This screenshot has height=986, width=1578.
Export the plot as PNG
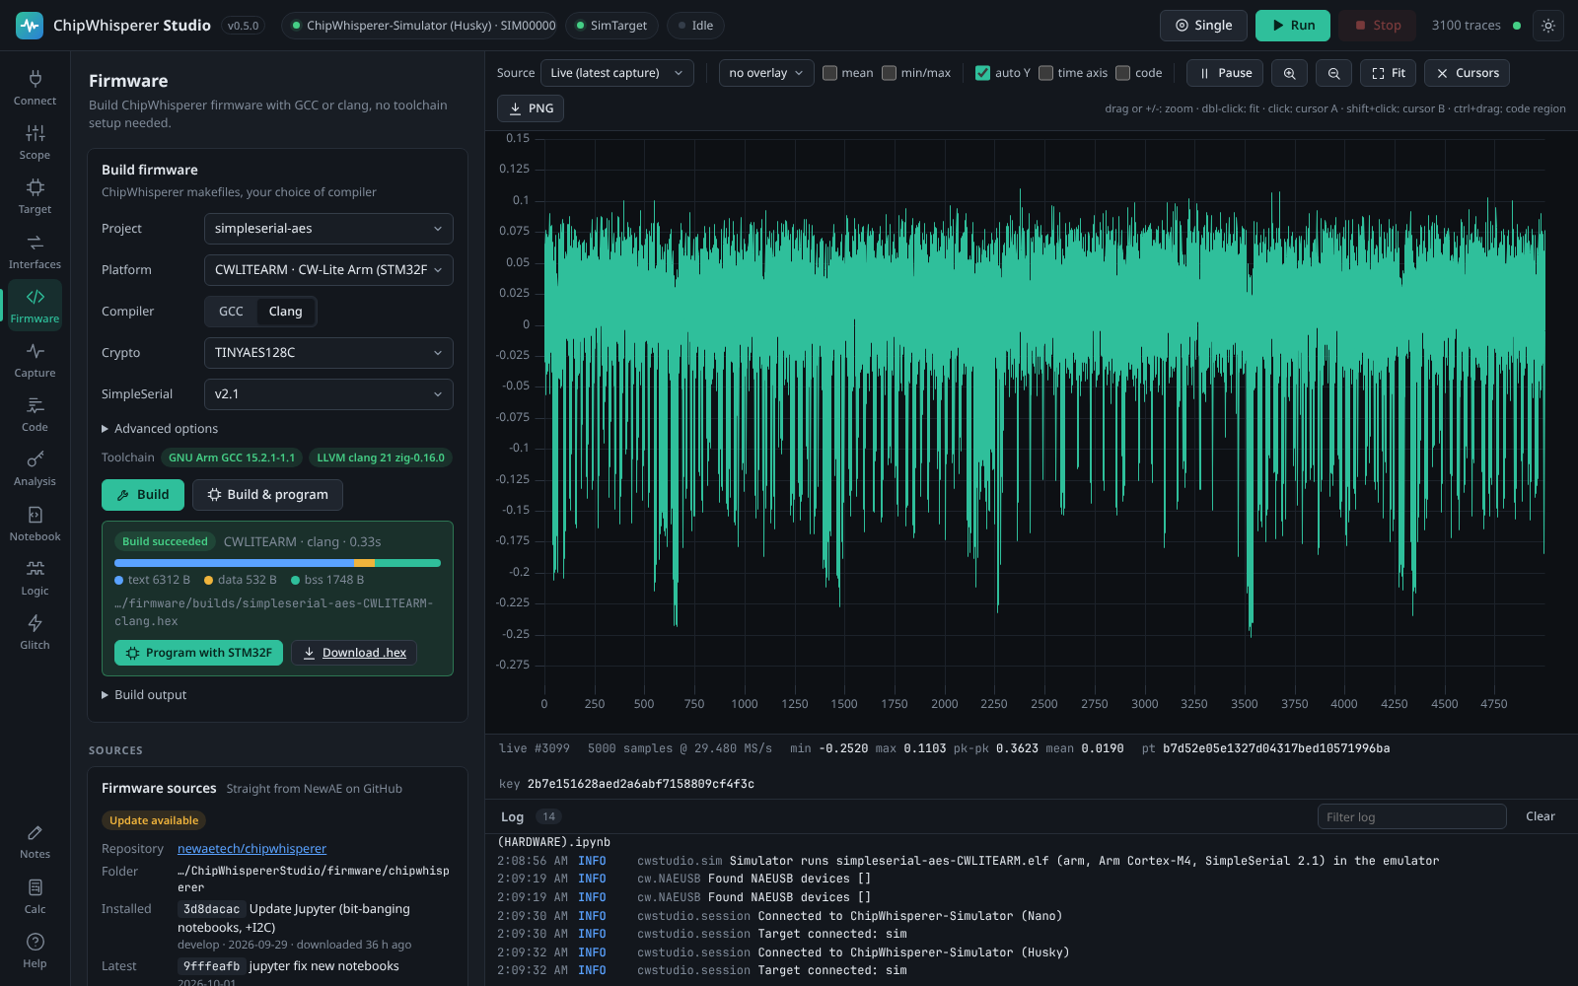531,108
